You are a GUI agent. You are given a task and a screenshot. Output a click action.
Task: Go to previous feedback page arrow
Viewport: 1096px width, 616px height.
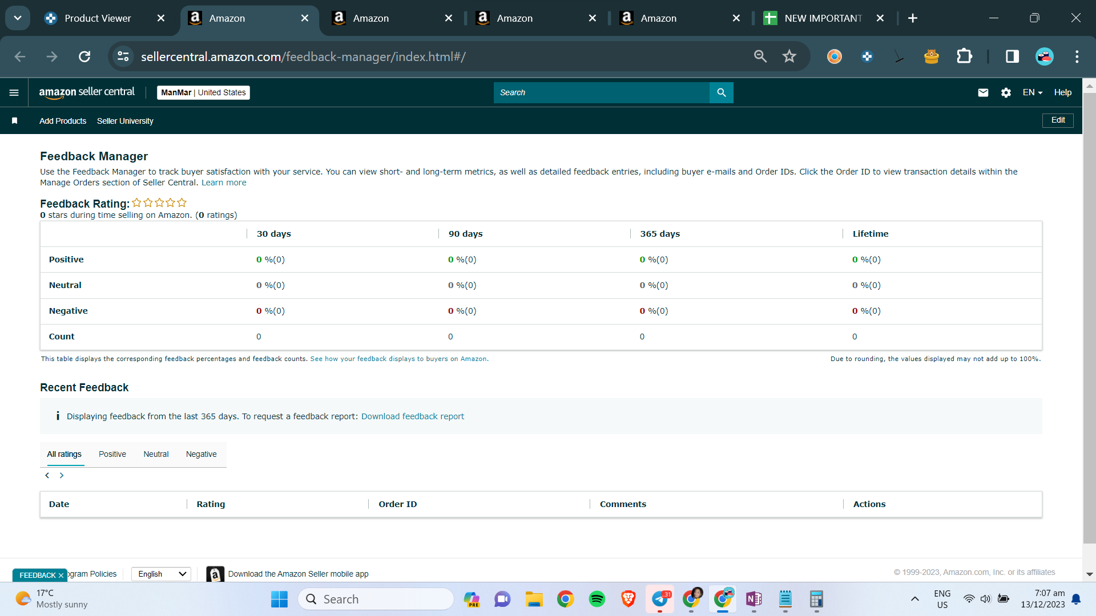coord(47,476)
